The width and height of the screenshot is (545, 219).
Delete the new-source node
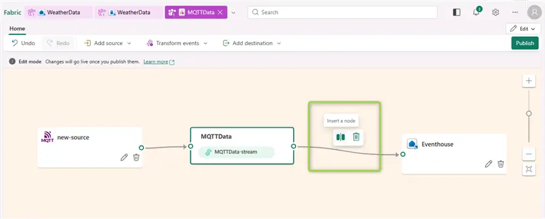[x=136, y=157]
